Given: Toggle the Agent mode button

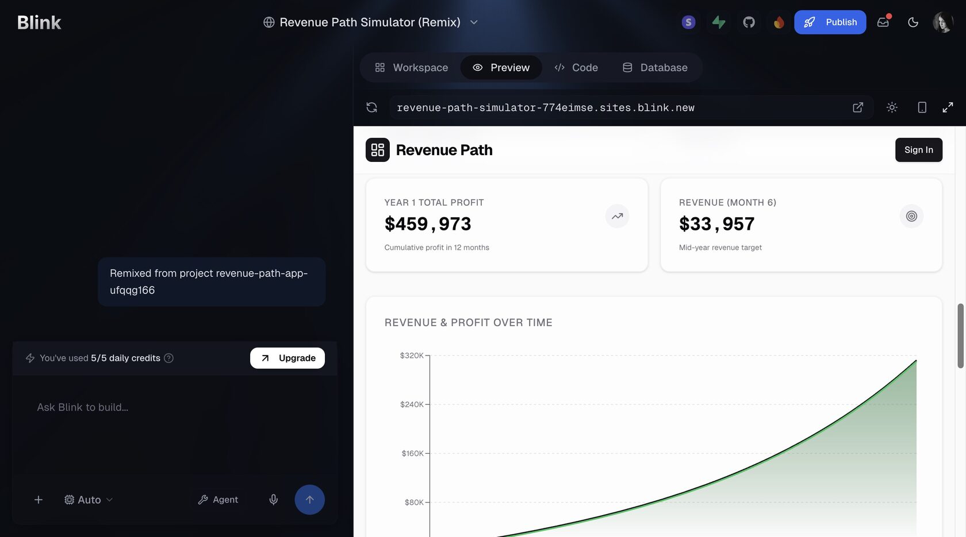Looking at the screenshot, I should 218,500.
